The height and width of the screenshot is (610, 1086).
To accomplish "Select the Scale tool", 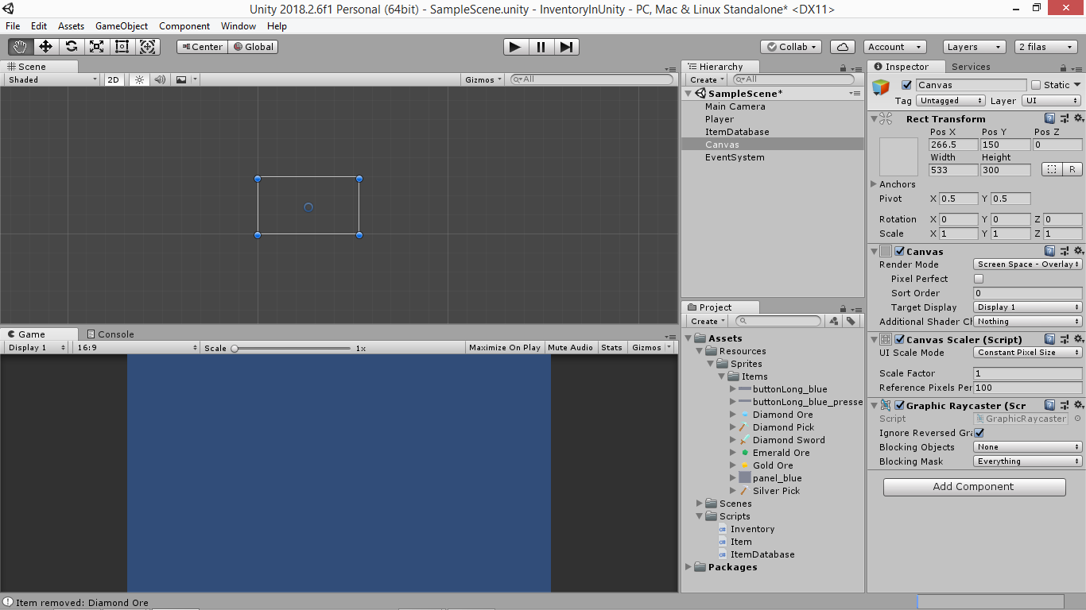I will point(96,47).
